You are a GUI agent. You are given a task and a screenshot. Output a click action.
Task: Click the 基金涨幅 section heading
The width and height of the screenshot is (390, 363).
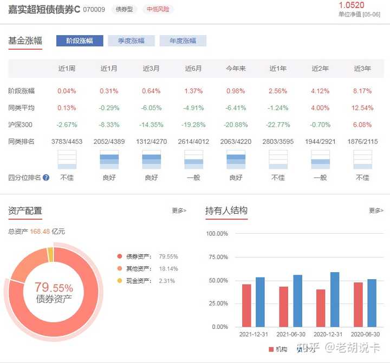pyautogui.click(x=25, y=41)
